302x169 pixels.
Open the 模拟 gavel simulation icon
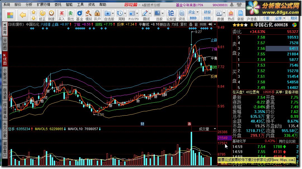[x=88, y=13]
